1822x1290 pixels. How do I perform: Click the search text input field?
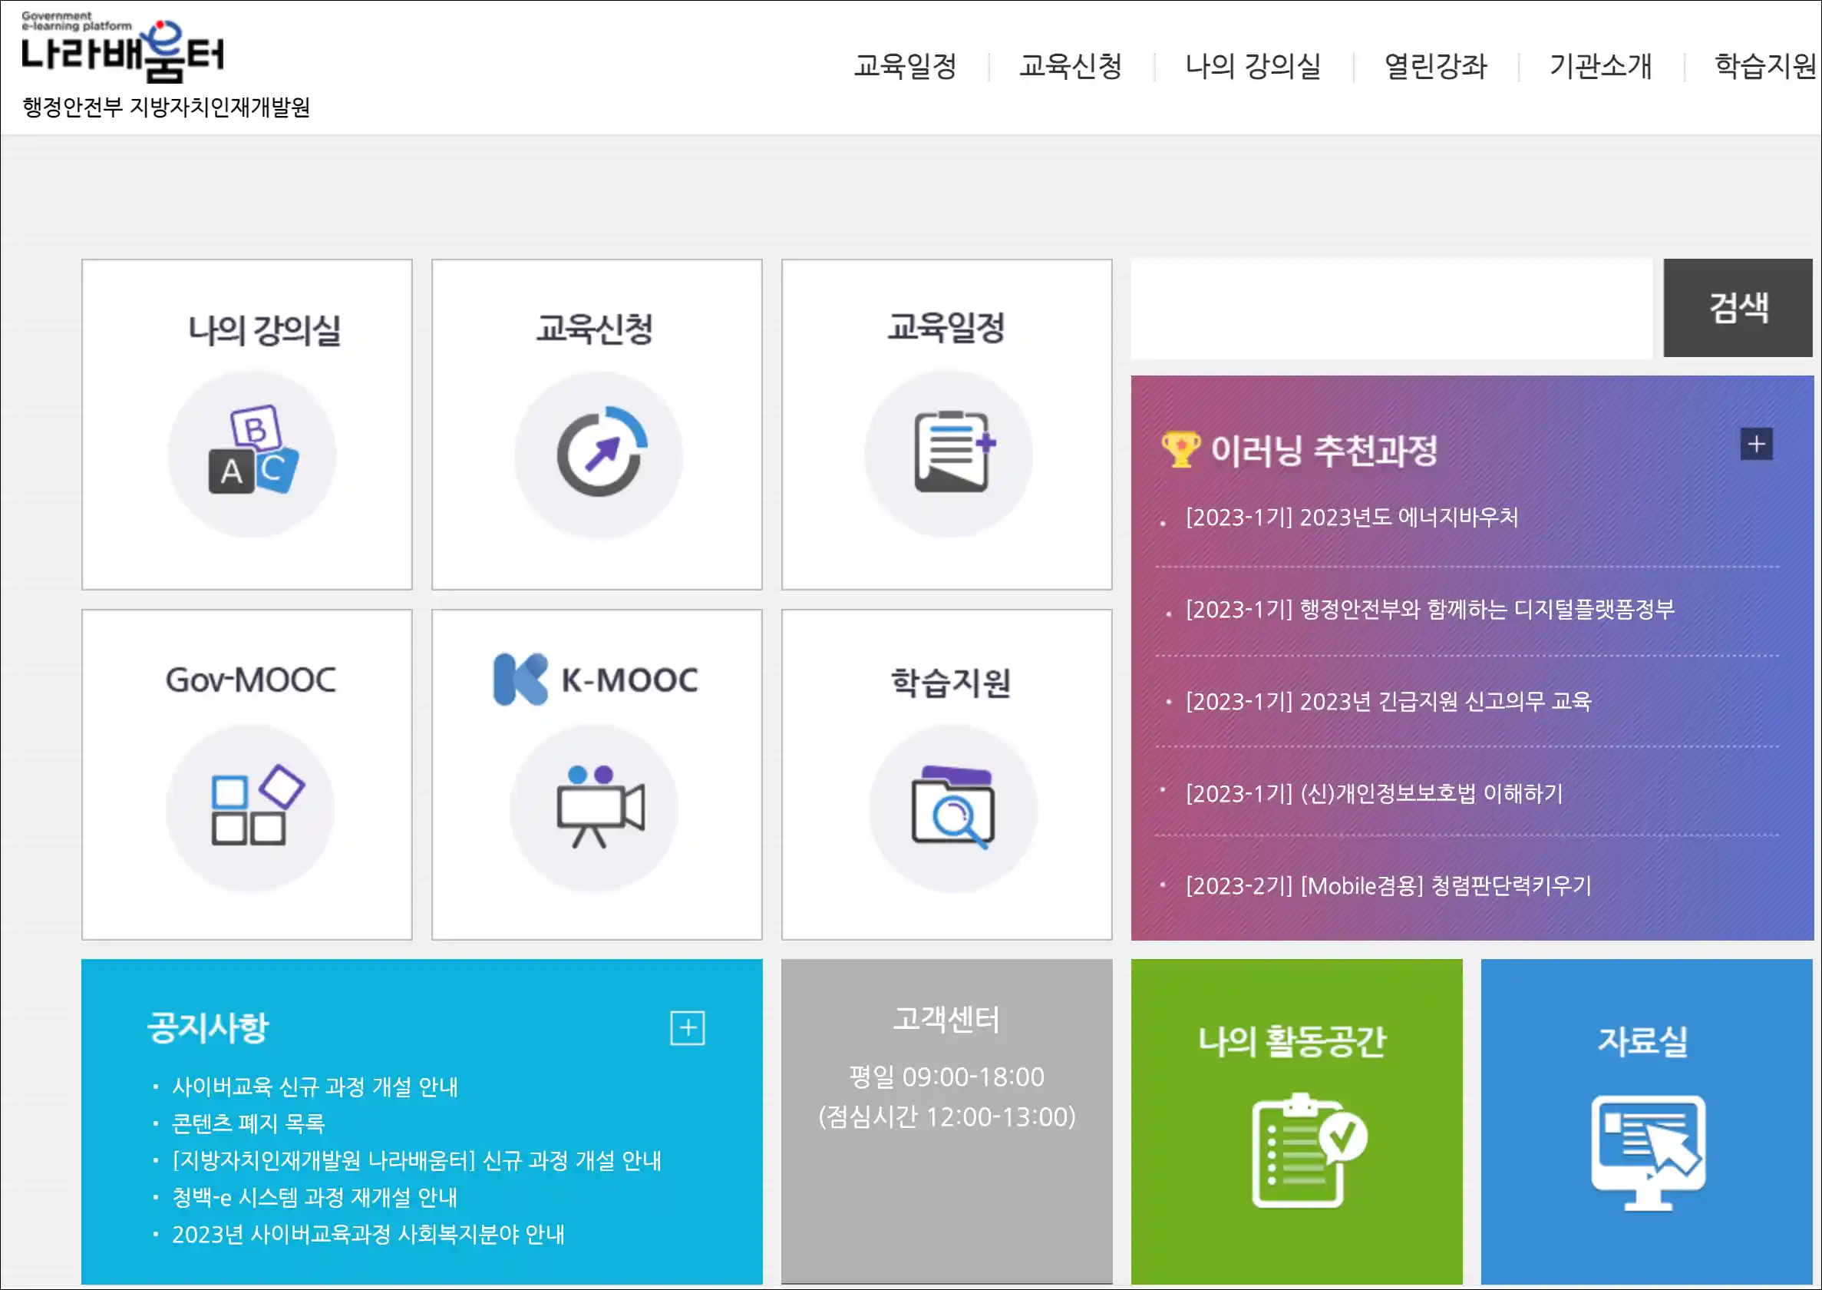pyautogui.click(x=1391, y=308)
